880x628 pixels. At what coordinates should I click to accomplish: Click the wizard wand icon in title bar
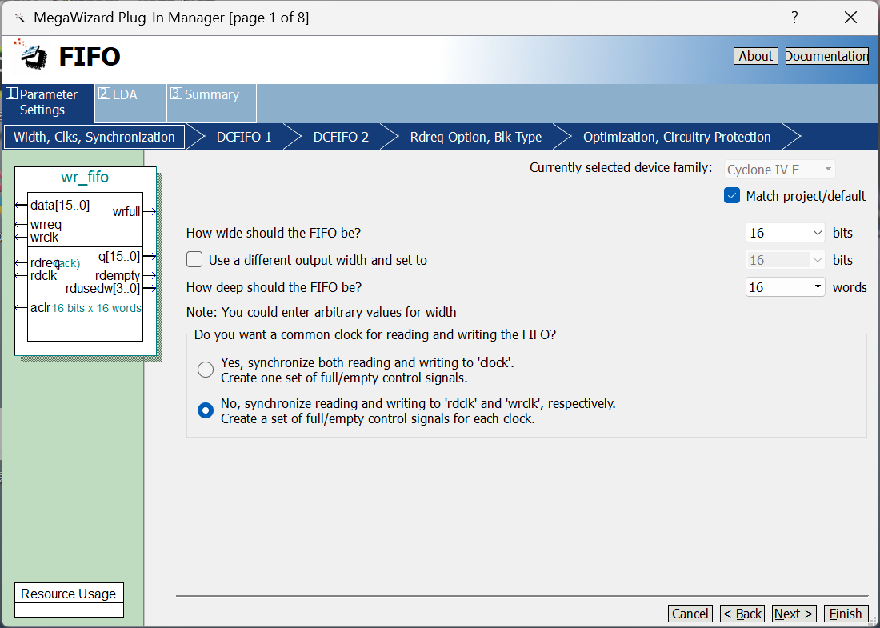[20, 18]
